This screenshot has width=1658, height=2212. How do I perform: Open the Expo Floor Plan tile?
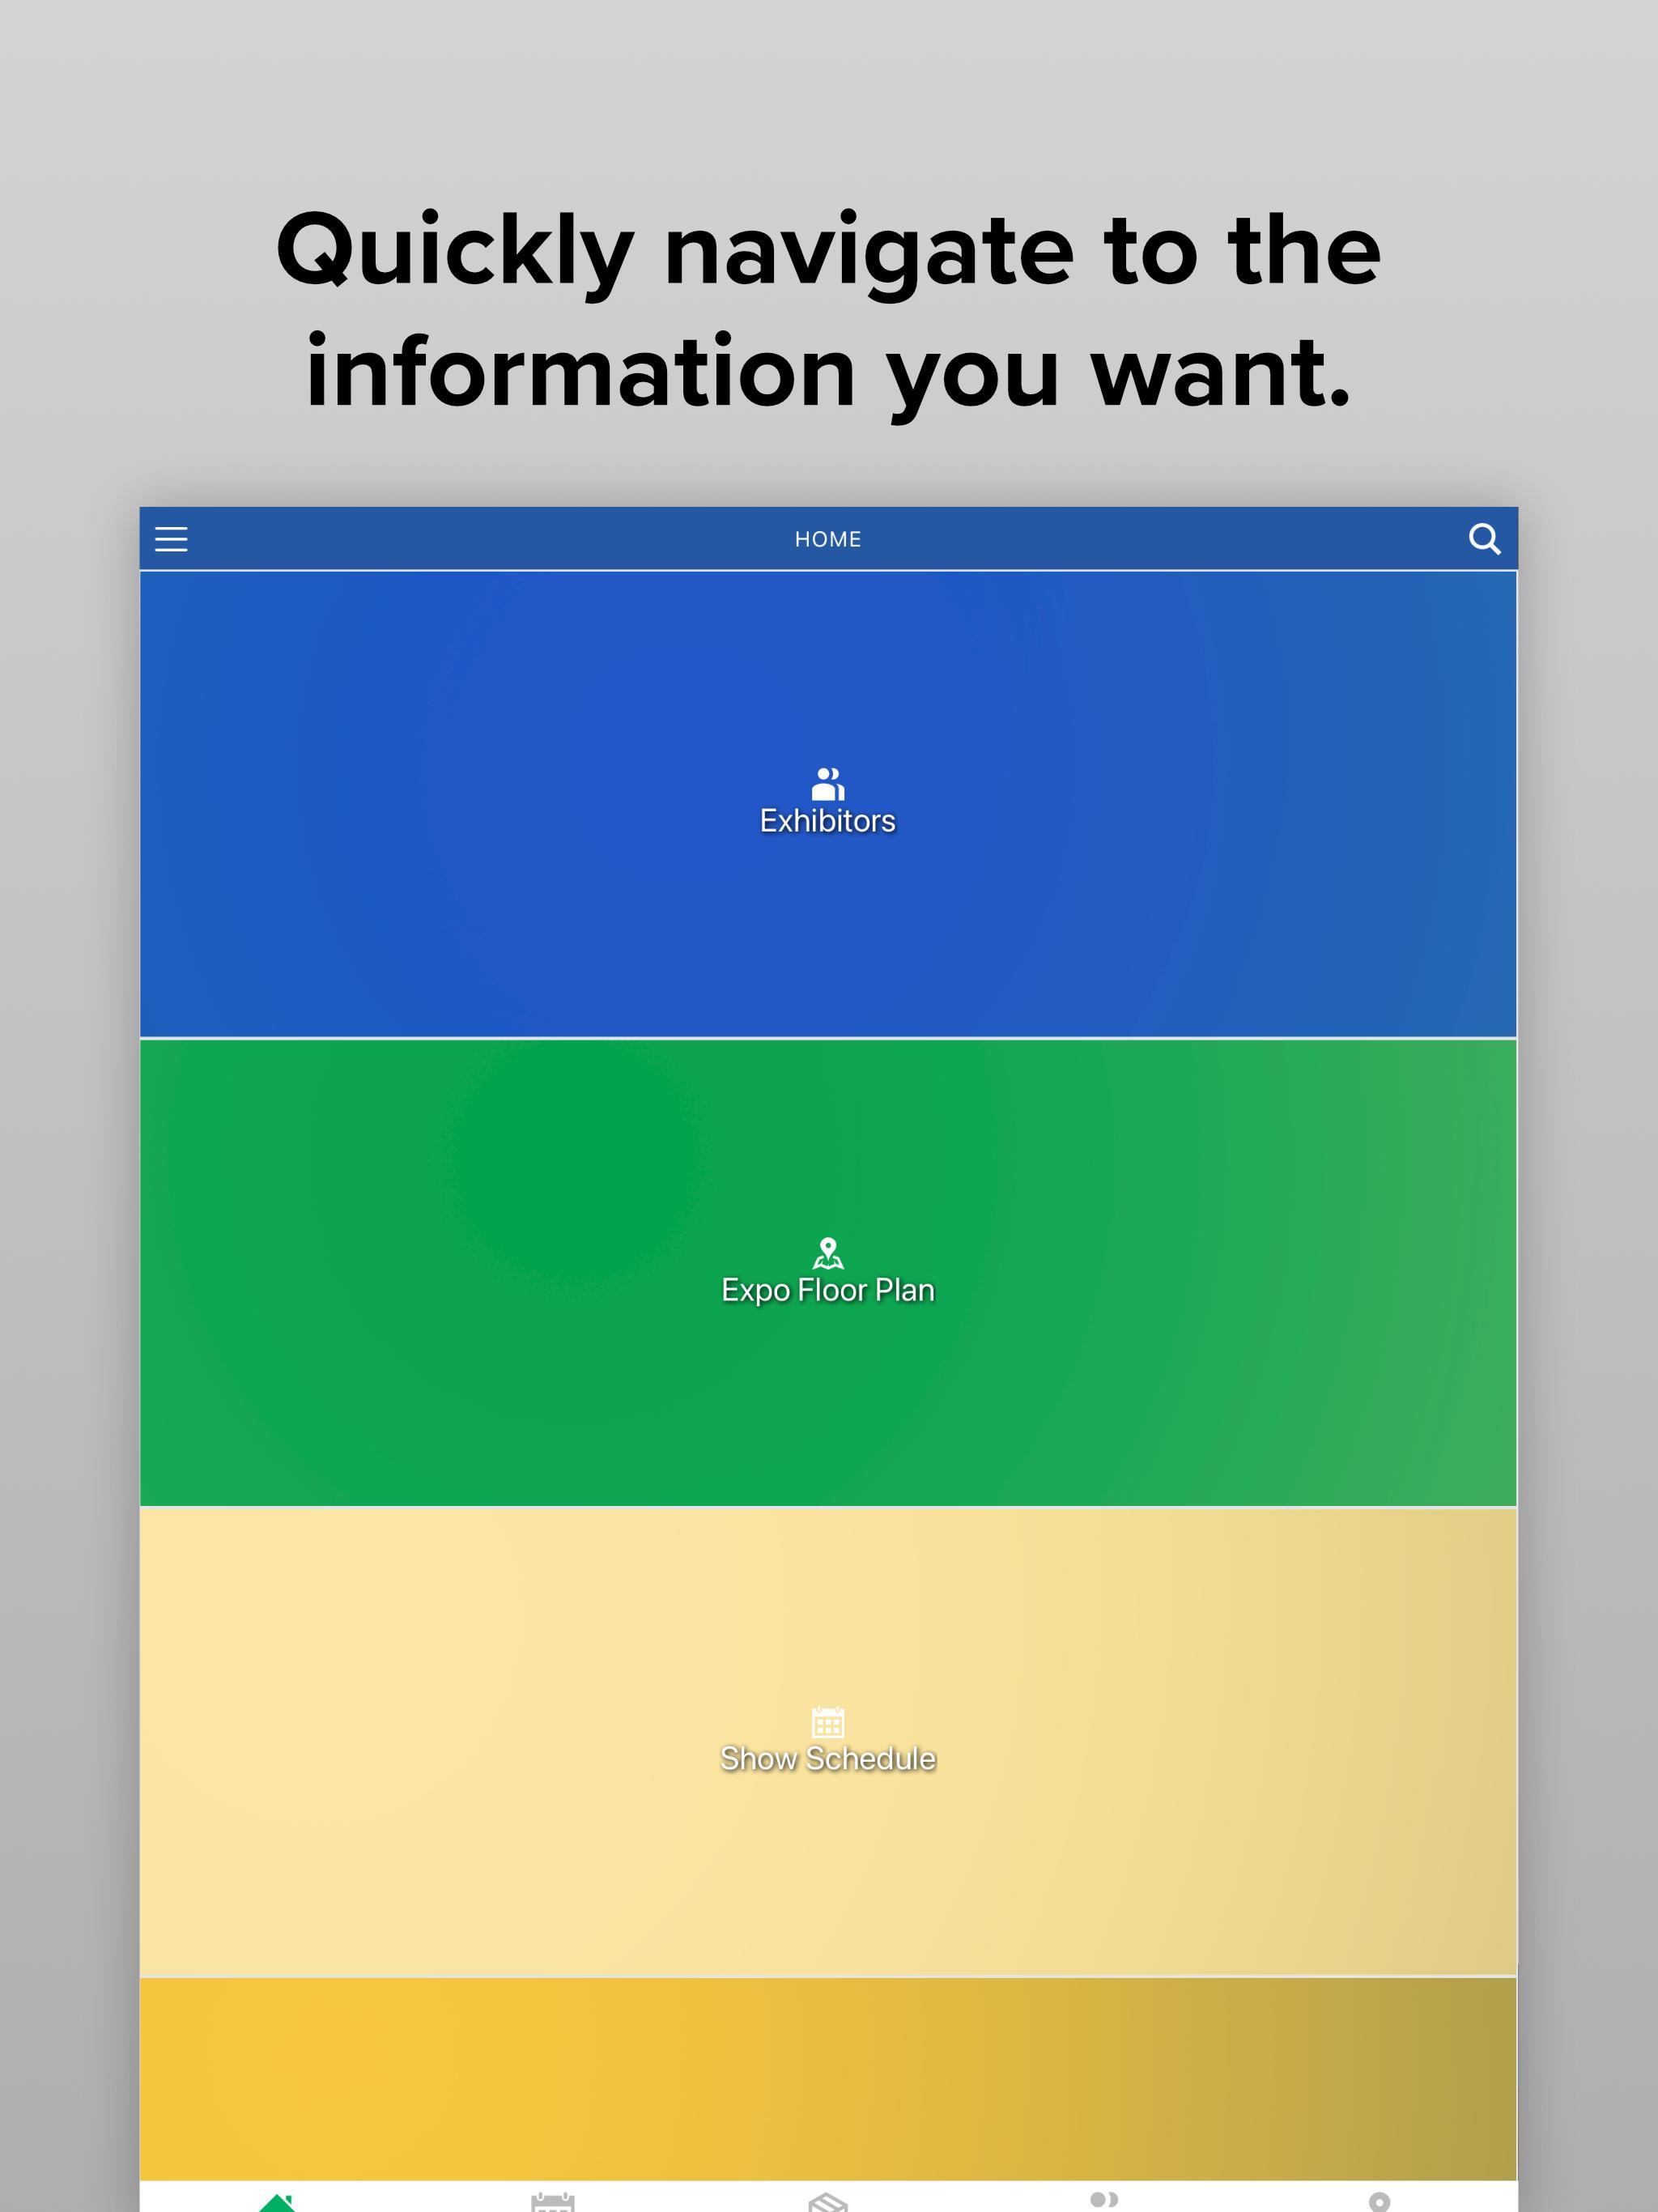[x=828, y=1273]
